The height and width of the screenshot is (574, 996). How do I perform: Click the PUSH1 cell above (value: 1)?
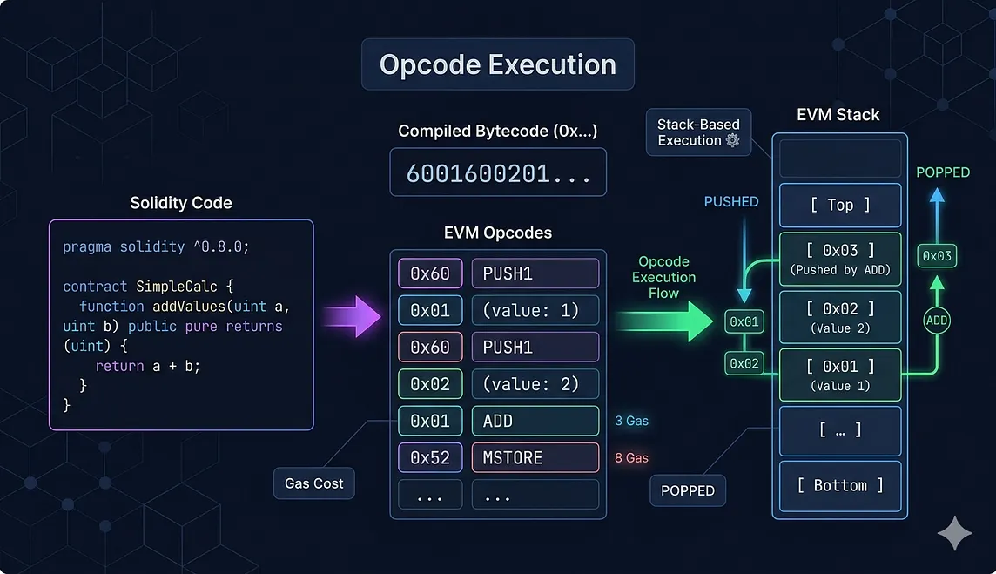pos(535,273)
